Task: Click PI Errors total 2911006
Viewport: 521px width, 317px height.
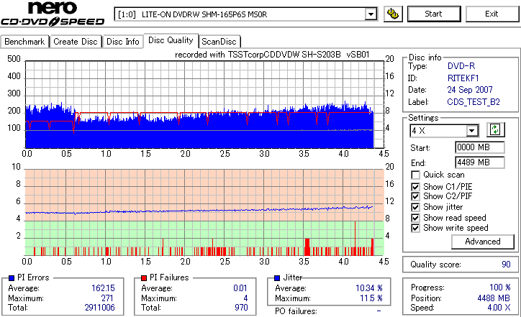Action: click(x=100, y=308)
